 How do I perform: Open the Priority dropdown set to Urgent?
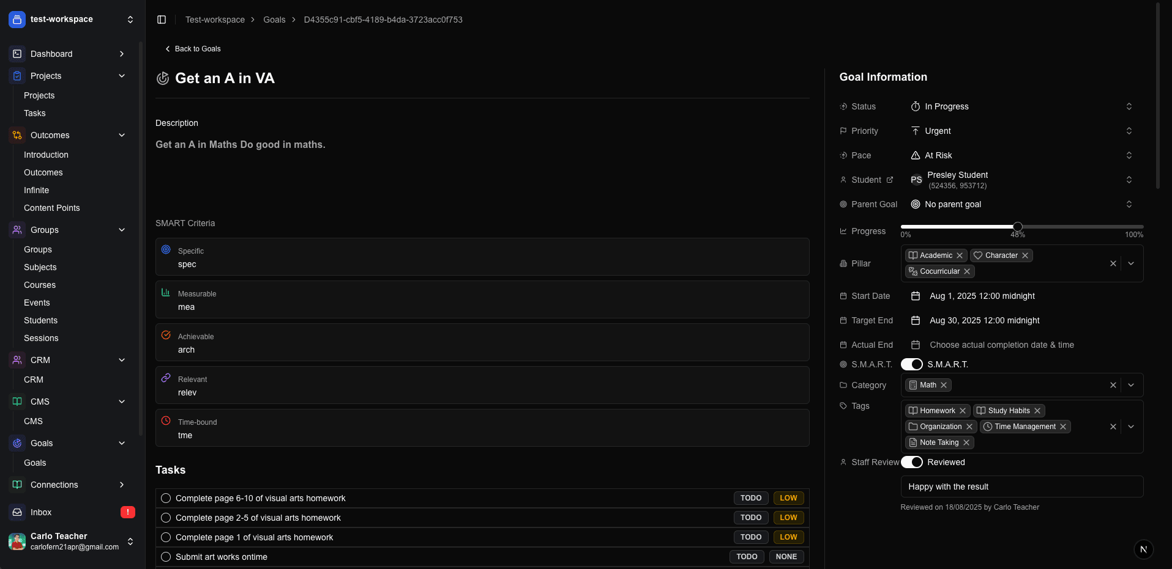[1020, 131]
